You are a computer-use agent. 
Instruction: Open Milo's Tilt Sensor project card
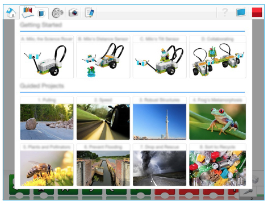[x=160, y=57]
